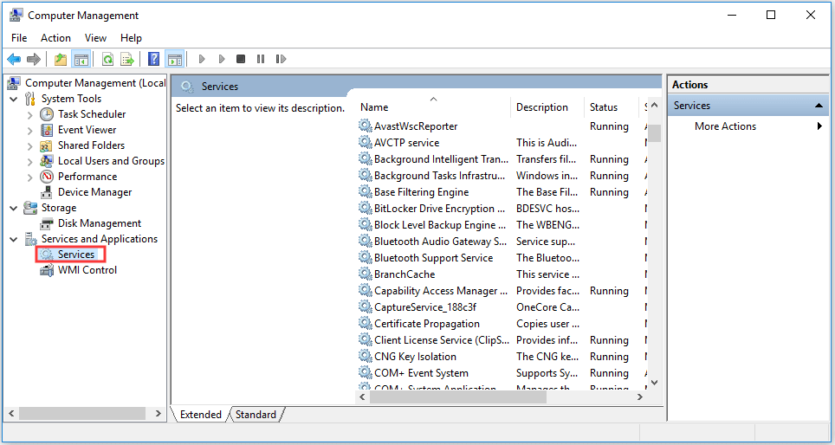Click the Start Service play icon
This screenshot has height=445, width=835.
(202, 59)
